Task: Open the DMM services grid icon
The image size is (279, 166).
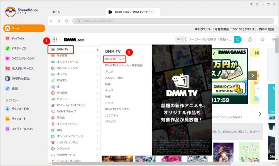Action: (55, 40)
